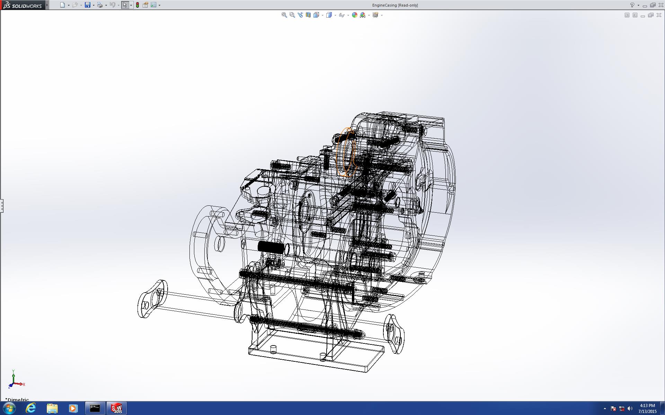Open Internet Explorer from taskbar

coord(31,408)
